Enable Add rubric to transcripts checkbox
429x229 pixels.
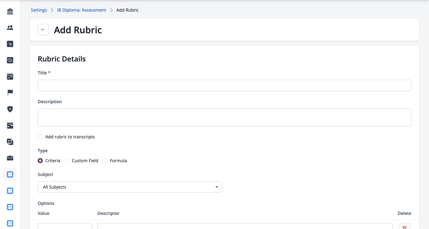point(40,137)
